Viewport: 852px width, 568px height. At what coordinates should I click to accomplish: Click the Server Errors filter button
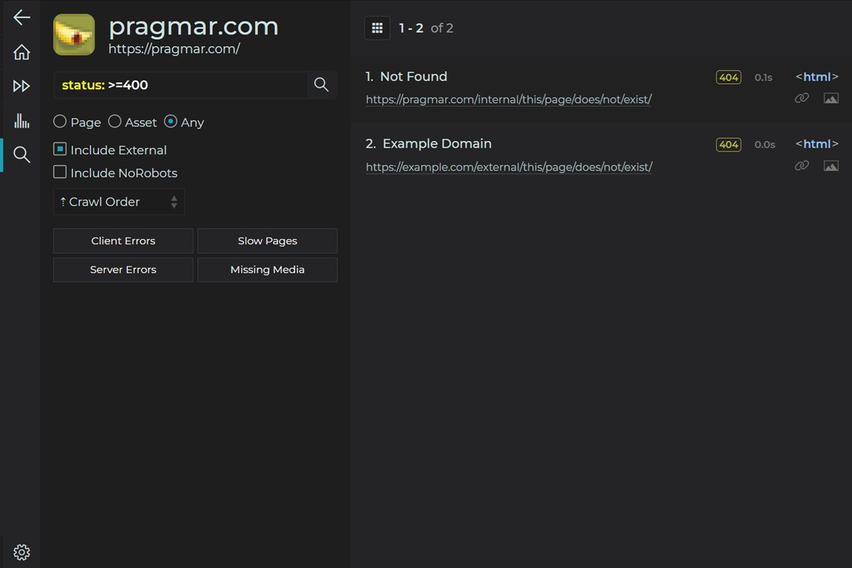[x=123, y=269]
